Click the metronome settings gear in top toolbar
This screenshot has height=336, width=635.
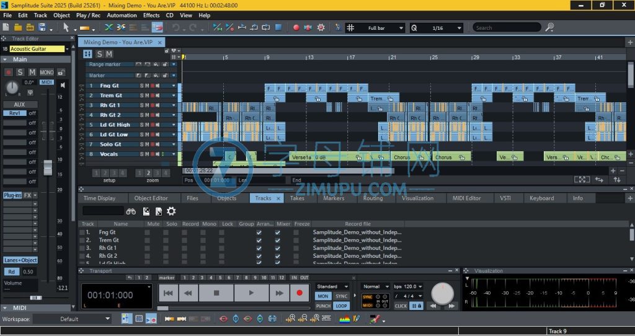(x=321, y=28)
